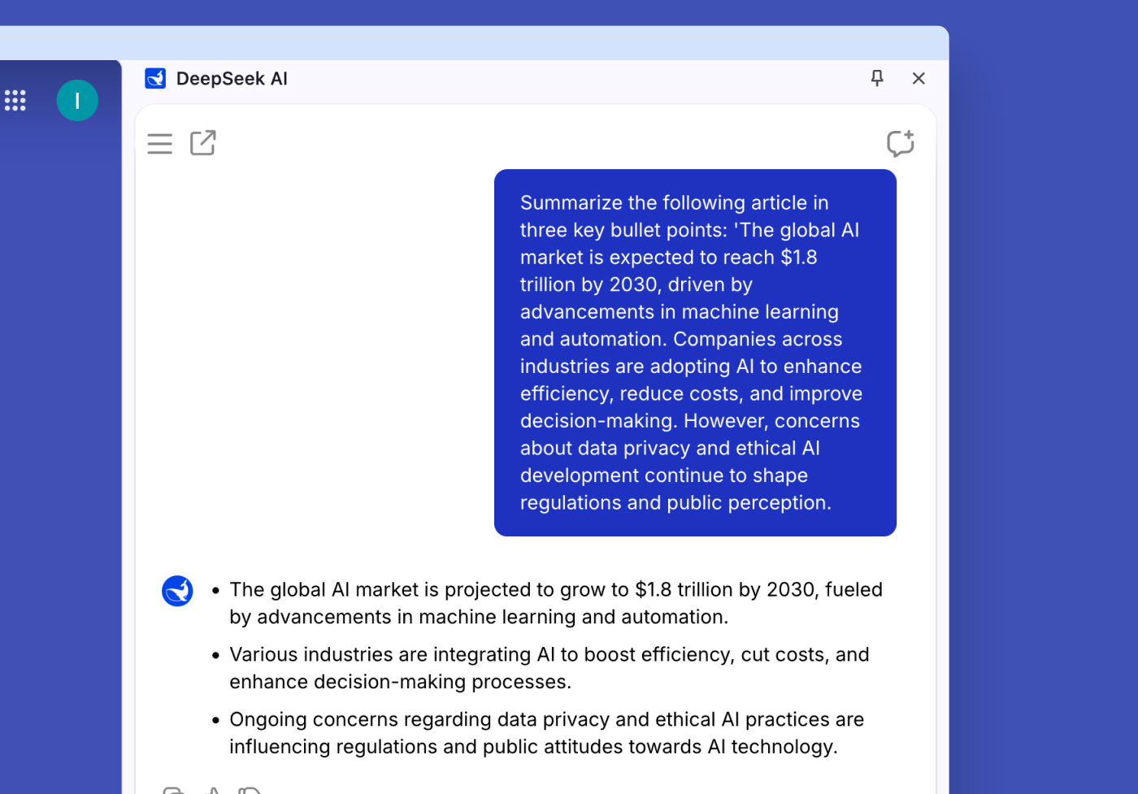
Task: Click the bullet about boosting efficiency
Action: pyautogui.click(x=549, y=668)
